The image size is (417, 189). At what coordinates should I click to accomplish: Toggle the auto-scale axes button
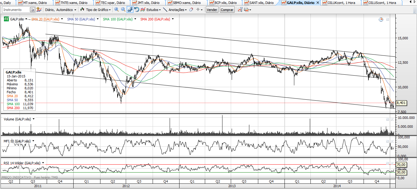pos(130,10)
